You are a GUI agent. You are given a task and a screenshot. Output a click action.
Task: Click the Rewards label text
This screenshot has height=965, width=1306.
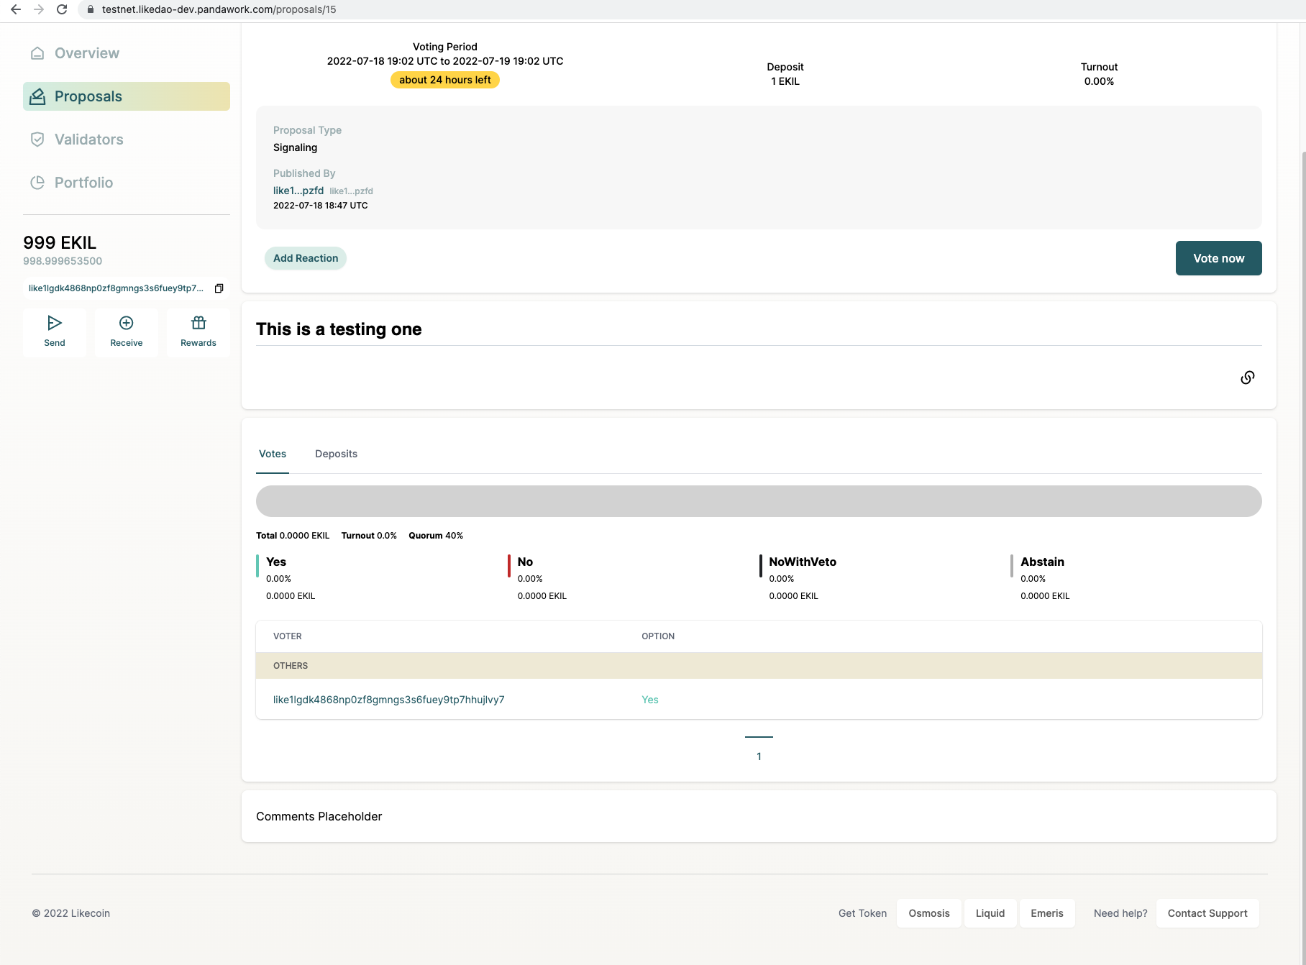pyautogui.click(x=198, y=343)
